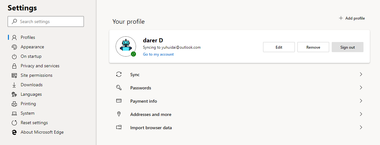Select the Profiles menu item
Image resolution: width=380 pixels, height=145 pixels.
[28, 37]
